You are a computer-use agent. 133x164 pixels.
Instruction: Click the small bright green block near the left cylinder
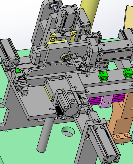18,71
